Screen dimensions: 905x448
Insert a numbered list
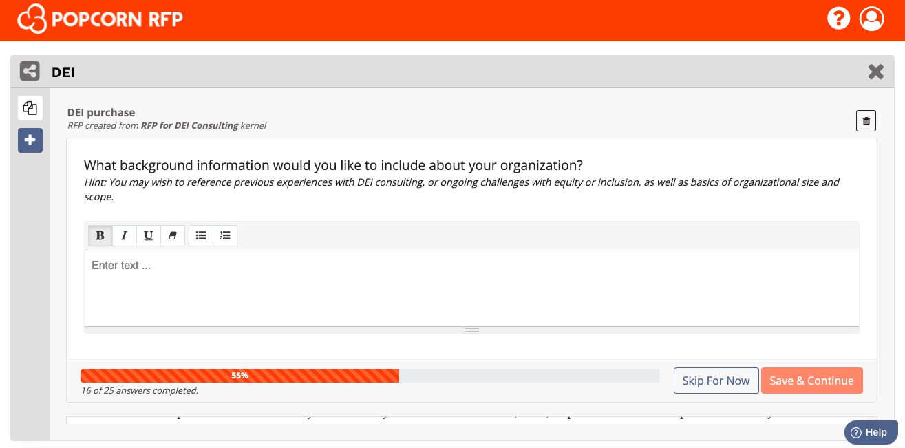point(225,235)
